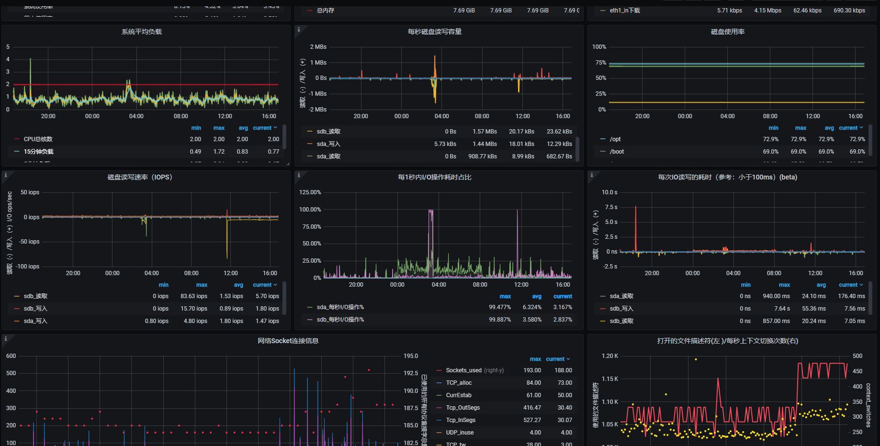Click info icon on 网络Socket连接信息 panel
The image size is (880, 446).
[6, 339]
